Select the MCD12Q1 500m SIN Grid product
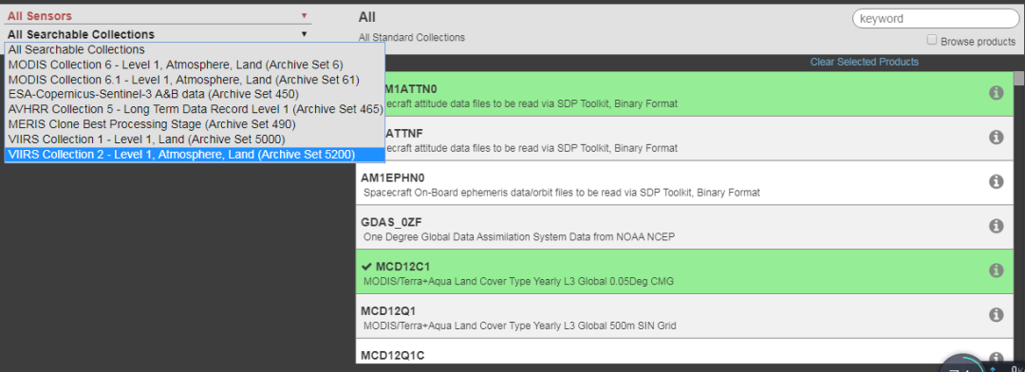Image resolution: width=1025 pixels, height=372 pixels. [684, 315]
